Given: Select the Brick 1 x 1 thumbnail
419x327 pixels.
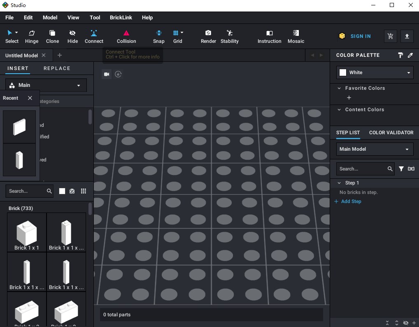Looking at the screenshot, I should 27,232.
